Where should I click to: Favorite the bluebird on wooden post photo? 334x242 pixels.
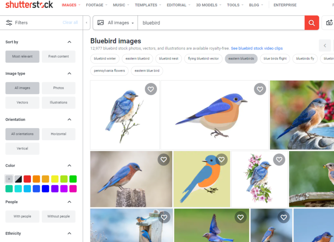tap(164, 159)
